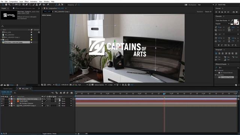Expand the Solids folder in Project panel
This screenshot has height=135, width=240.
pyautogui.click(x=1, y=40)
